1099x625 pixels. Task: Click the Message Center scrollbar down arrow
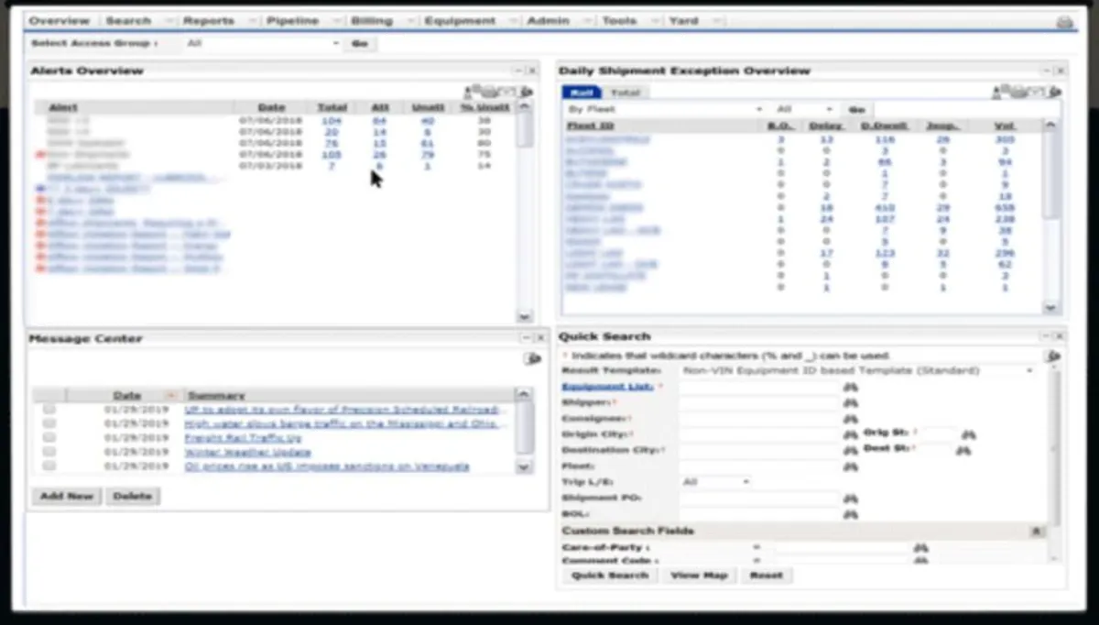coord(524,466)
